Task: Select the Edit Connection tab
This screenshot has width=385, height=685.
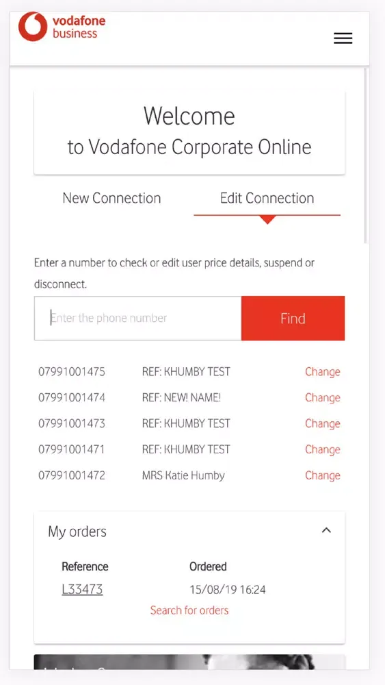Action: coord(267,198)
